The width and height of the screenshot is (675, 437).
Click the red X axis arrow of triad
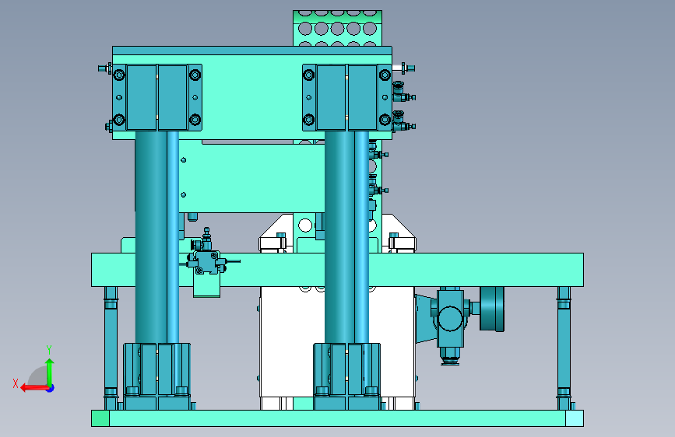click(33, 388)
